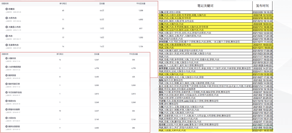The height and width of the screenshot is (133, 292).
Task: Click the publish time 2022/2/28 19:16:00
Action: (263, 12)
